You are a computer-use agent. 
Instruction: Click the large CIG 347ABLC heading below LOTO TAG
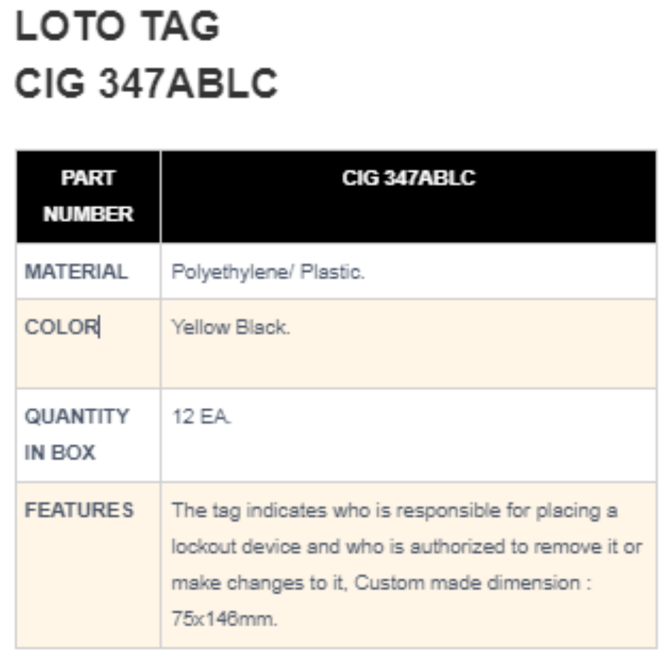146,84
